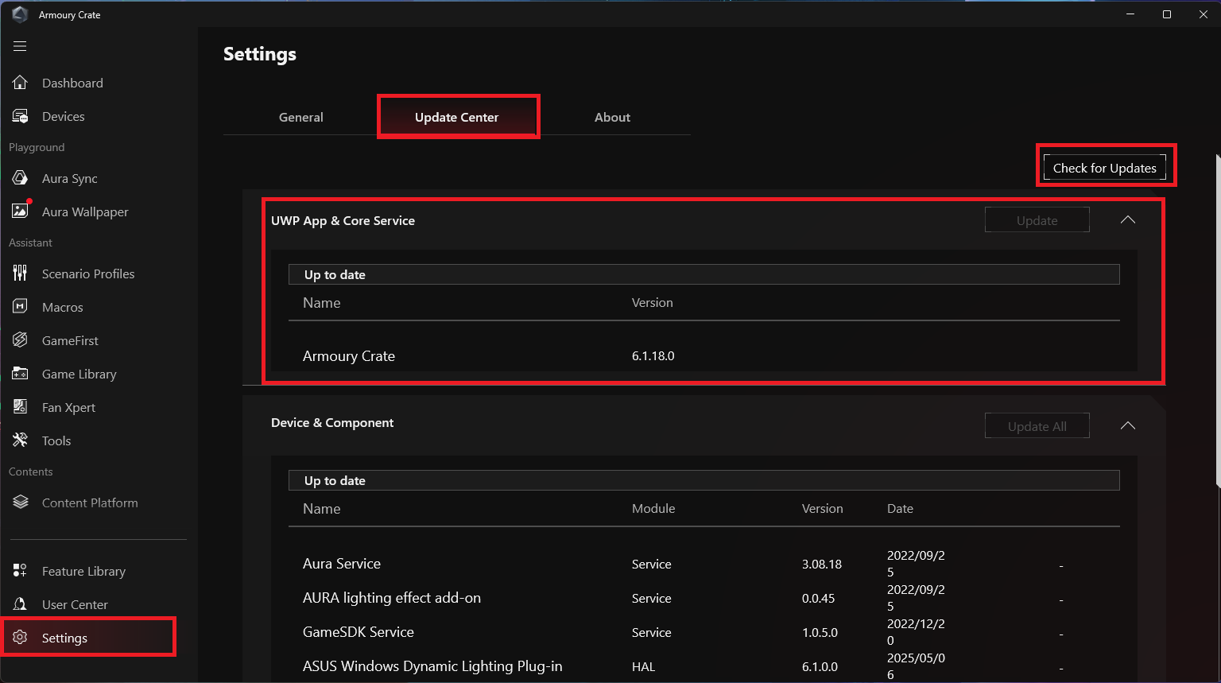Image resolution: width=1221 pixels, height=683 pixels.
Task: Open the hamburger navigation menu
Action: 20,46
